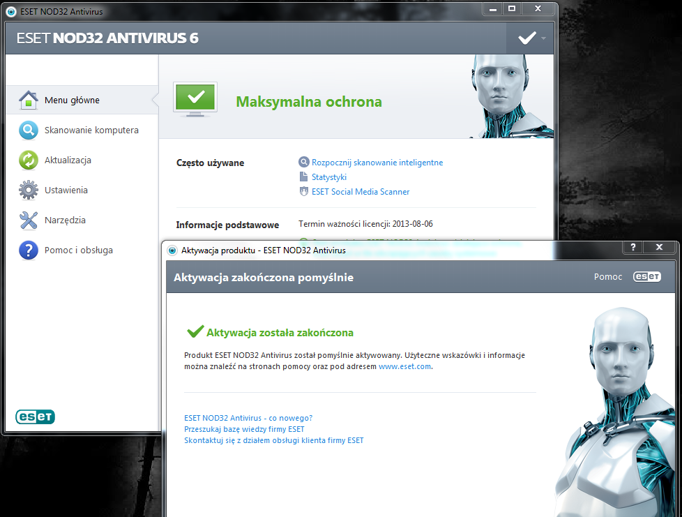Open Menu główne section
Screen dimensions: 682x517
pyautogui.click(x=82, y=100)
